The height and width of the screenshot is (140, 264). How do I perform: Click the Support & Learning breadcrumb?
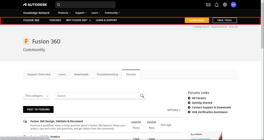click(x=219, y=27)
